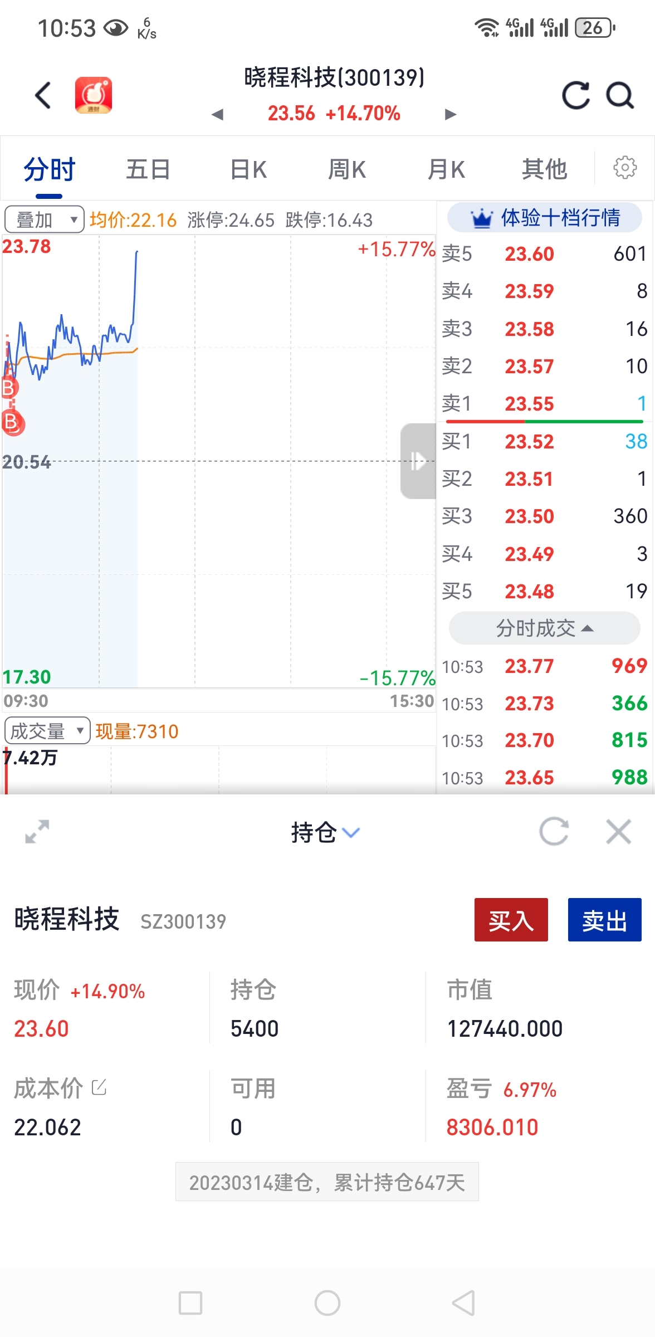Viewport: 655px width, 1337px height.
Task: Tap the Wi-Fi status icon
Action: (x=487, y=27)
